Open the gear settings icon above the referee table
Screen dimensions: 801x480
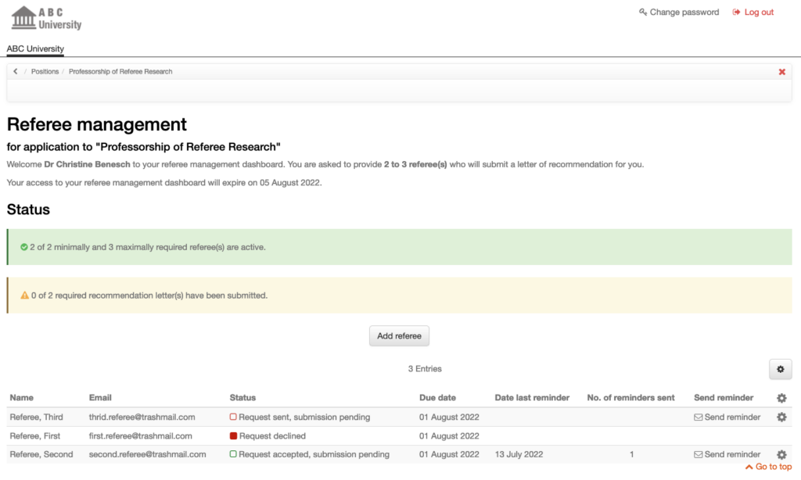click(780, 368)
